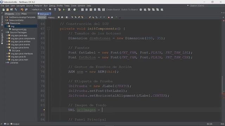Viewport: 225px width, 126px height.
Task: Click the stop macro recording icon
Action: [x=112, y=17]
